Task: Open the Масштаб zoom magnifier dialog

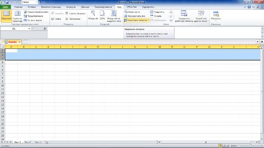Action: (93, 15)
